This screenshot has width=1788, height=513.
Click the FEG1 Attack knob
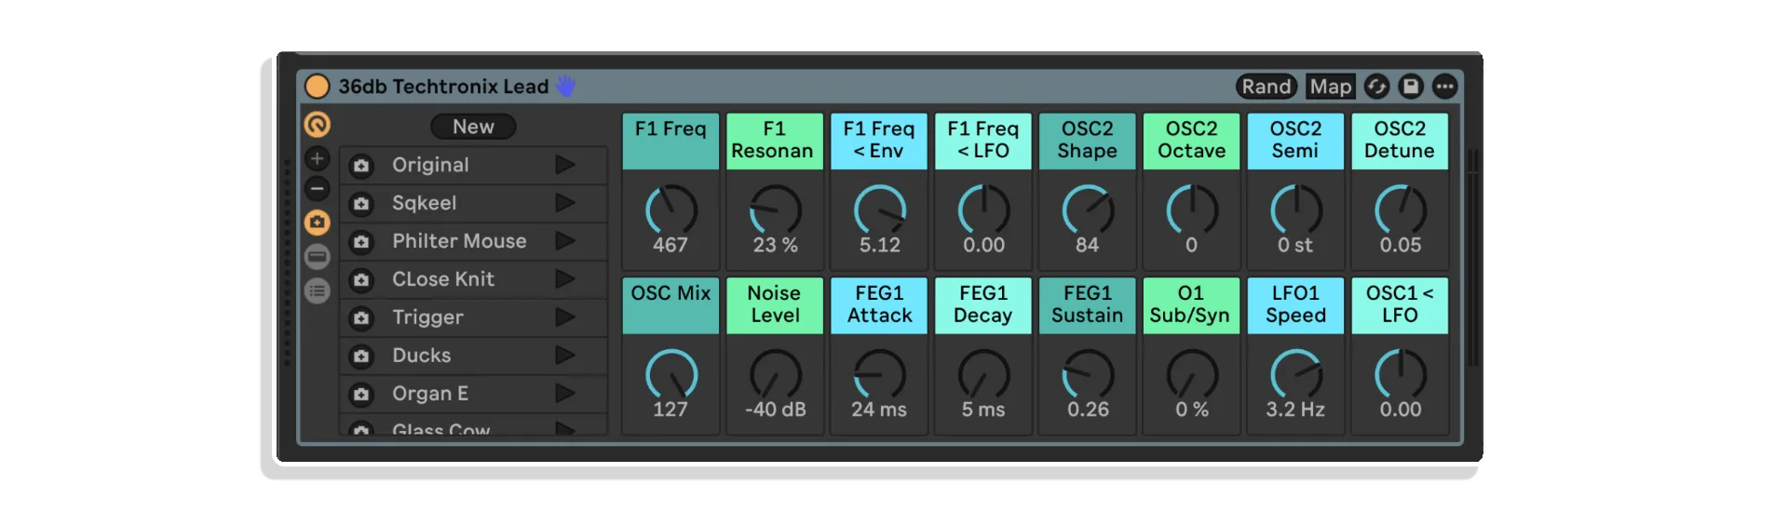[x=880, y=374]
